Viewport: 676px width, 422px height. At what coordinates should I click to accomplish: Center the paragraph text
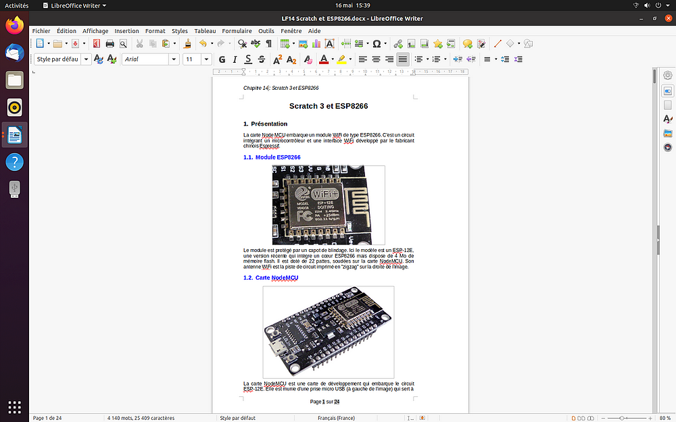point(376,59)
